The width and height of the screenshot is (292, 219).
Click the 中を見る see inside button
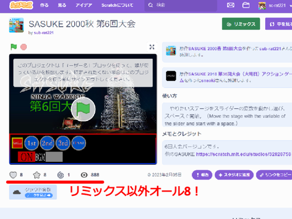tap(279, 24)
